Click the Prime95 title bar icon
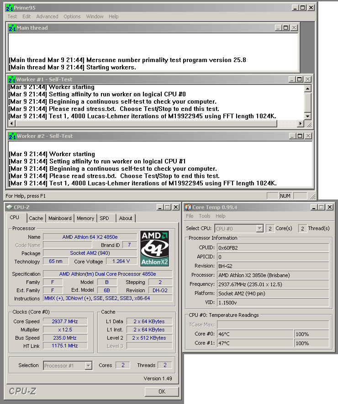The image size is (338, 404). (x=9, y=8)
